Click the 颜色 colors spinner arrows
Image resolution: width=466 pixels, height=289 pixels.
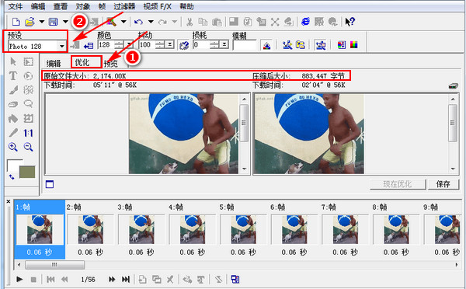(119, 44)
